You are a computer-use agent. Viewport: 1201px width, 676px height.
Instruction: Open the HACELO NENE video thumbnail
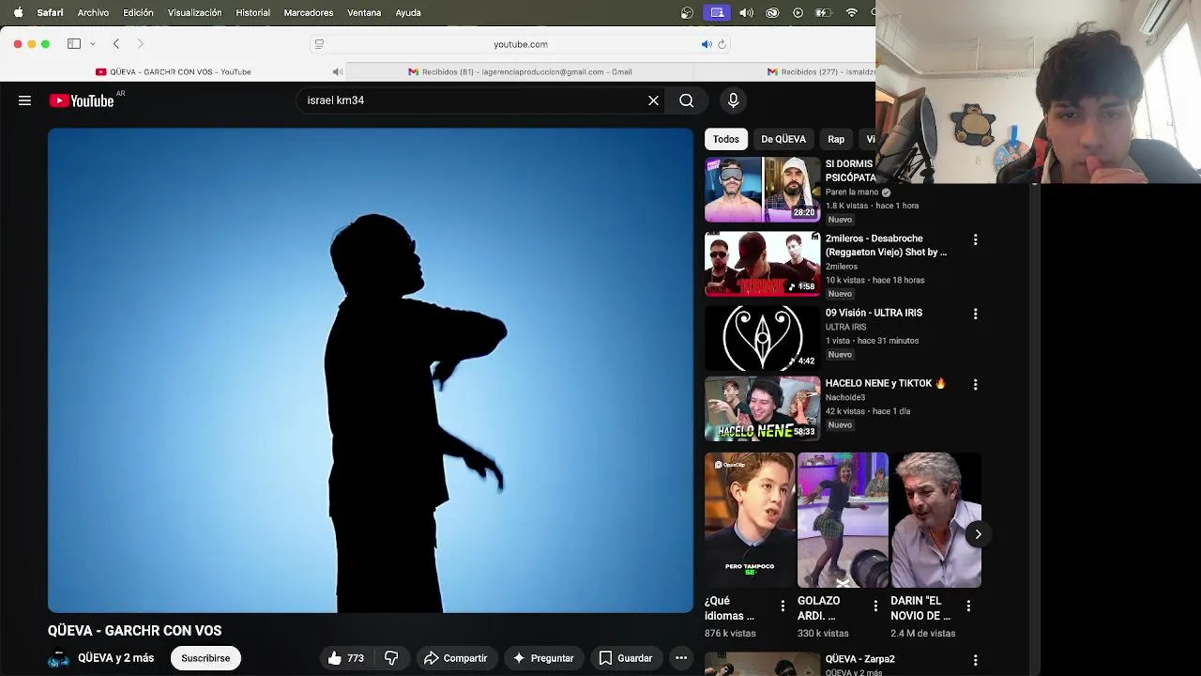(x=762, y=408)
